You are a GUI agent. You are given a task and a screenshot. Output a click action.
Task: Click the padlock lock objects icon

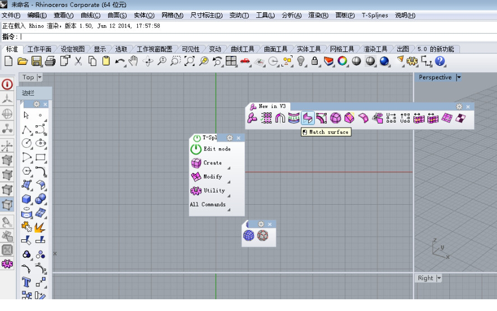314,61
